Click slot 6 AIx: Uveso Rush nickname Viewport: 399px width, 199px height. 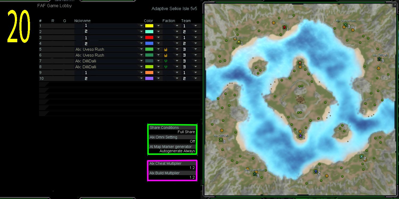(90, 55)
